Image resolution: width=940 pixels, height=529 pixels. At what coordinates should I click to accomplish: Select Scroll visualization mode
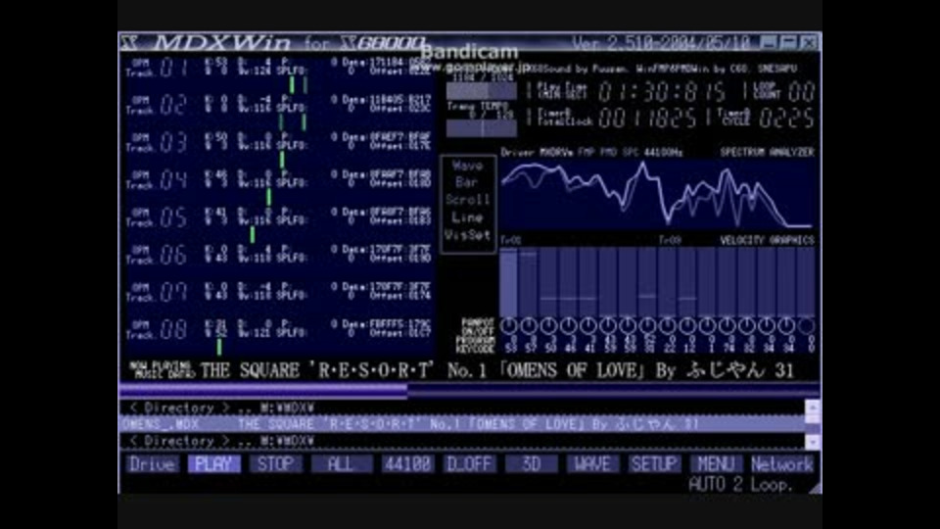pos(468,200)
